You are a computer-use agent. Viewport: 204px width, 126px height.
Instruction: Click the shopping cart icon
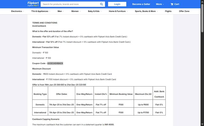pos(172,4)
